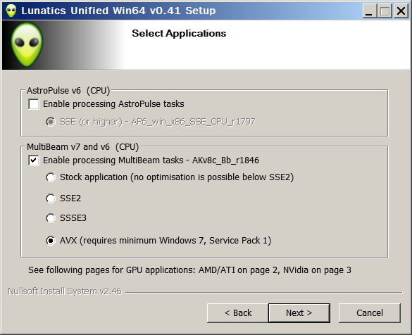Enable processing AstroPulse tasks checkbox
Image resolution: width=412 pixels, height=335 pixels.
[x=34, y=104]
